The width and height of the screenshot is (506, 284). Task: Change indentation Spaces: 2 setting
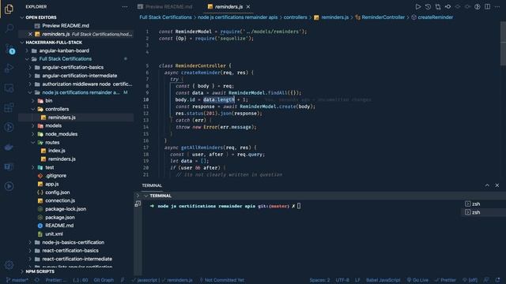[x=319, y=280]
